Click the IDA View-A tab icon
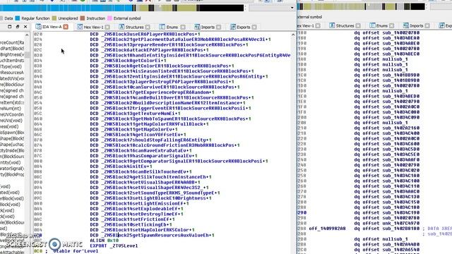The image size is (452, 254). [38, 27]
